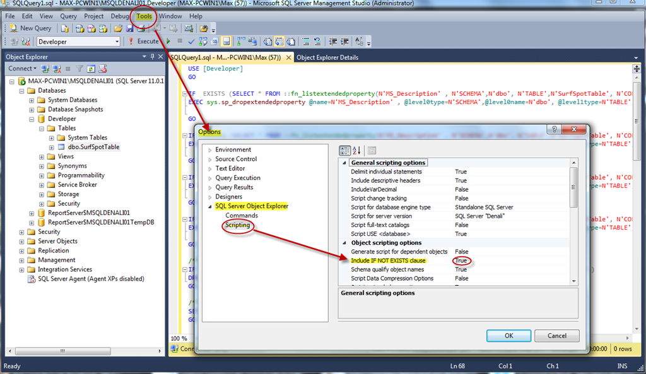Viewport: 646px width, 374px height.
Task: Switch to Object Explorer Details tab
Action: (x=327, y=57)
